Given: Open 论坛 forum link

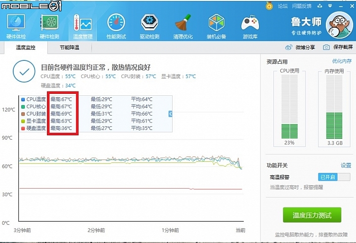Looking at the screenshot, I should pyautogui.click(x=283, y=6).
